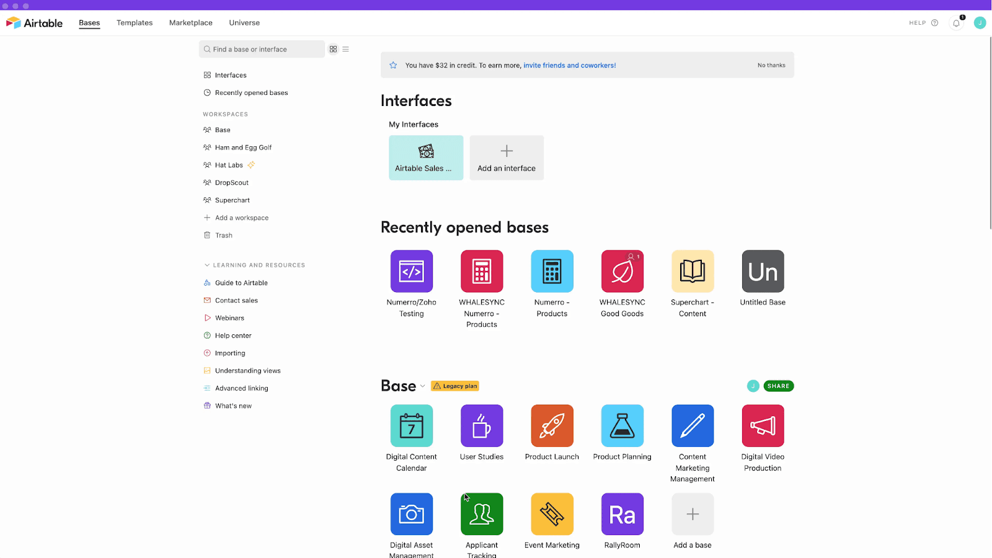Follow the invite friends and coworkers link
992x558 pixels.
click(570, 65)
